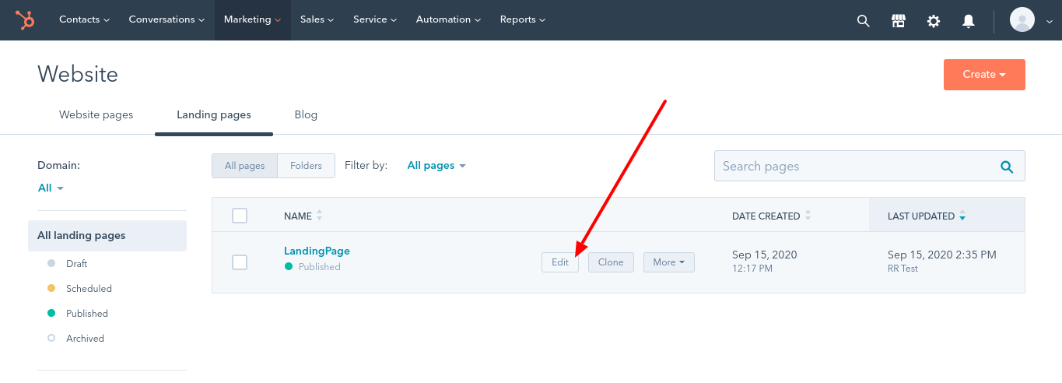The width and height of the screenshot is (1062, 383).
Task: Toggle the select-all header checkbox
Action: click(x=240, y=216)
